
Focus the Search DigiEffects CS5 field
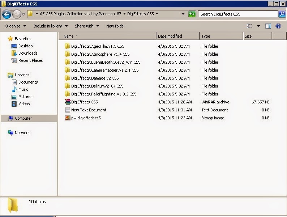238,14
